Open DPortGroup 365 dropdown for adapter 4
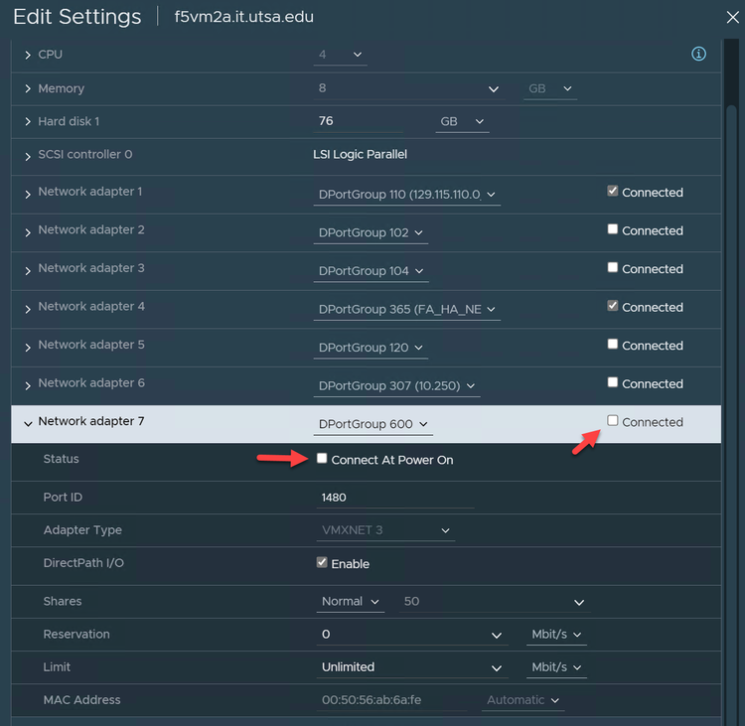745x726 pixels. pyautogui.click(x=406, y=310)
